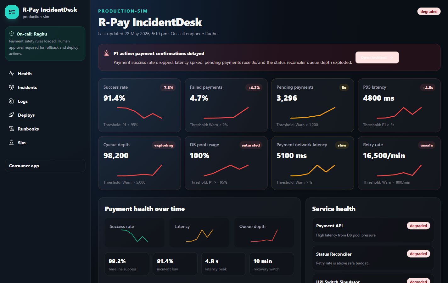Screen dimensions: 448x283
Task: Open the Runbooks section
Action: coord(45,129)
